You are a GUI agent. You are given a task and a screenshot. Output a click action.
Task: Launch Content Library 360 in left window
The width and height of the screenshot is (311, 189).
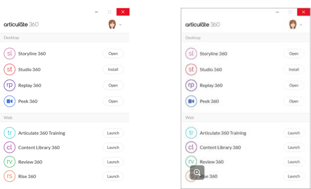[113, 147]
